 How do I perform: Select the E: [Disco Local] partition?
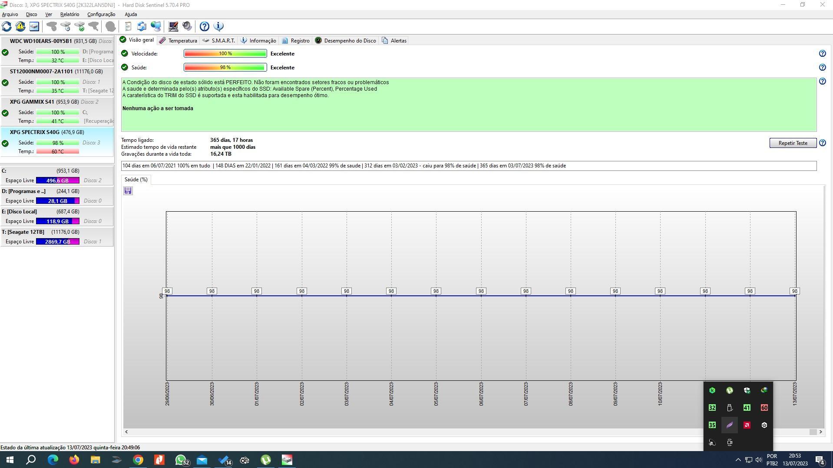(57, 216)
